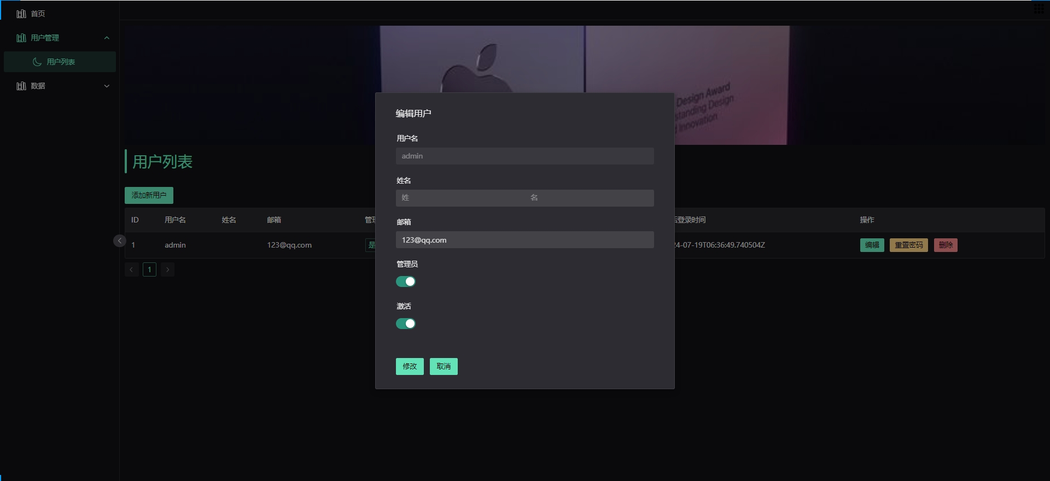Click the 重置密码 button in admin row
Image resolution: width=1050 pixels, height=481 pixels.
tap(909, 245)
